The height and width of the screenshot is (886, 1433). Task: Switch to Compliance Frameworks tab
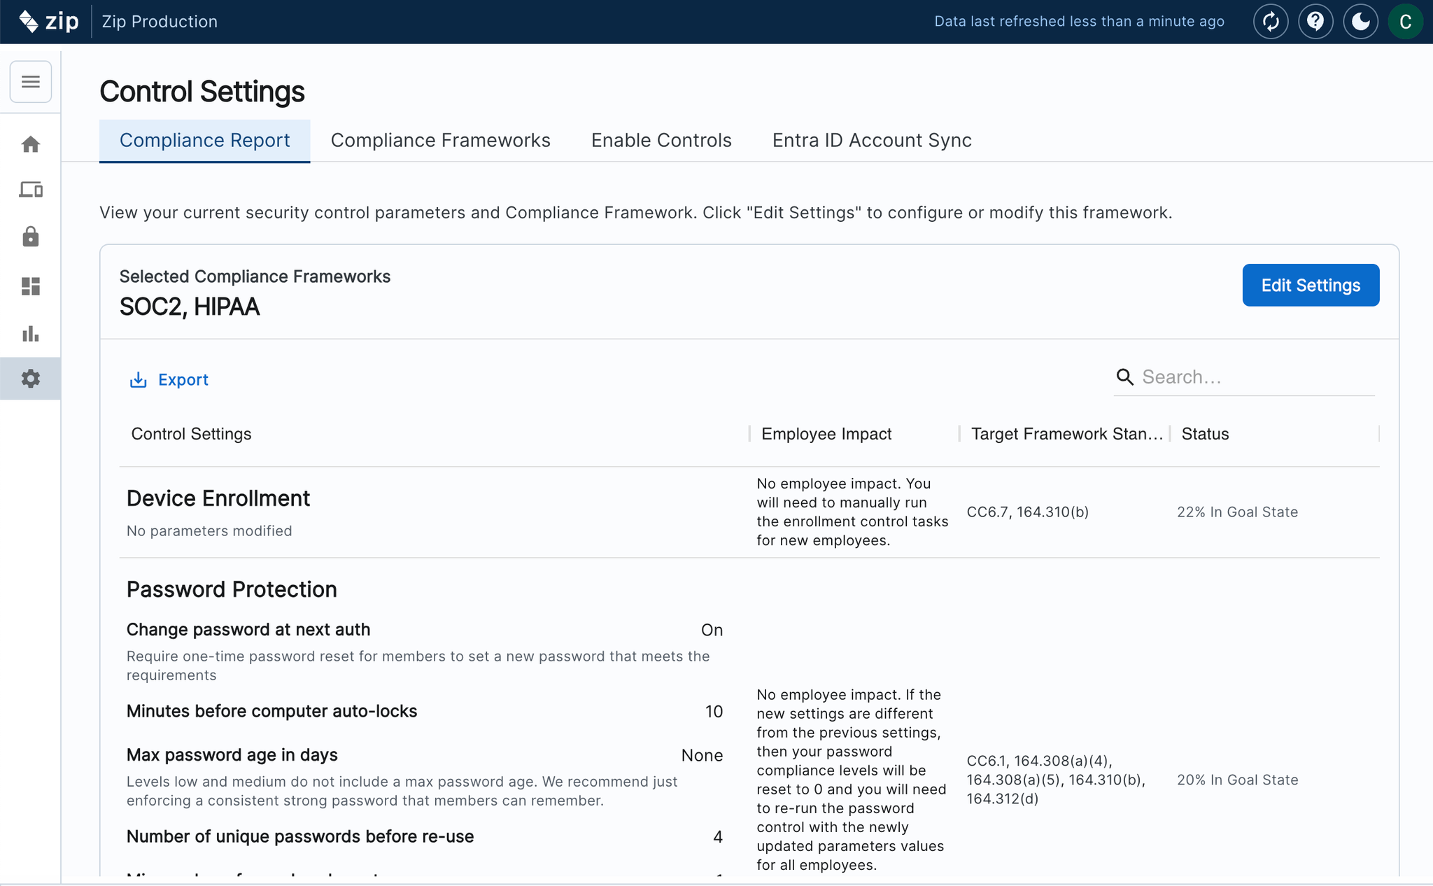pos(441,141)
